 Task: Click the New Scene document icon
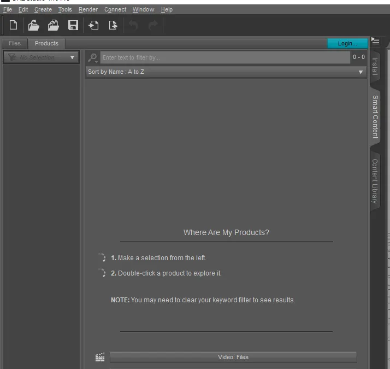pyautogui.click(x=13, y=25)
